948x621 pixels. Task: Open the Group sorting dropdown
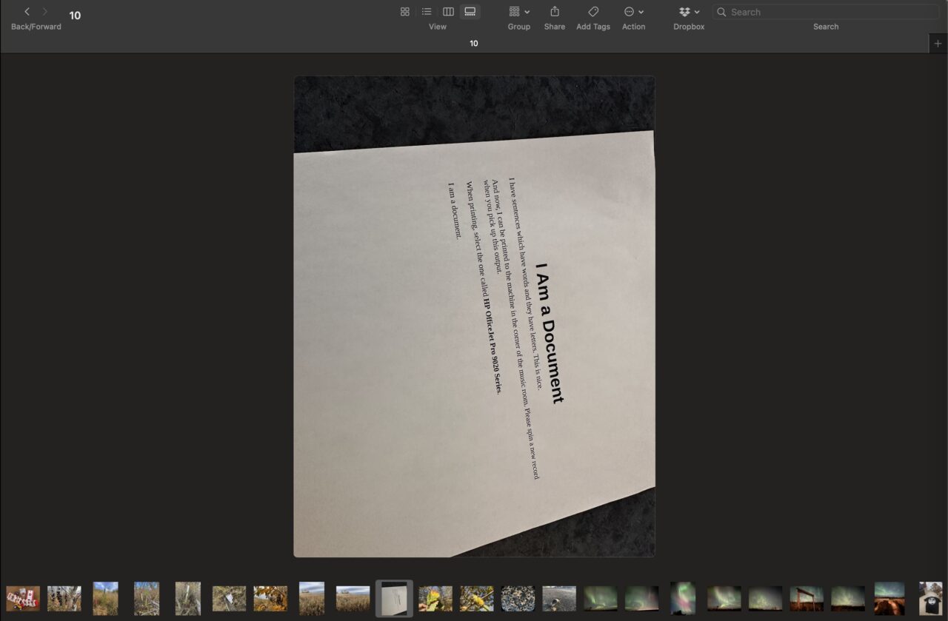pos(519,12)
